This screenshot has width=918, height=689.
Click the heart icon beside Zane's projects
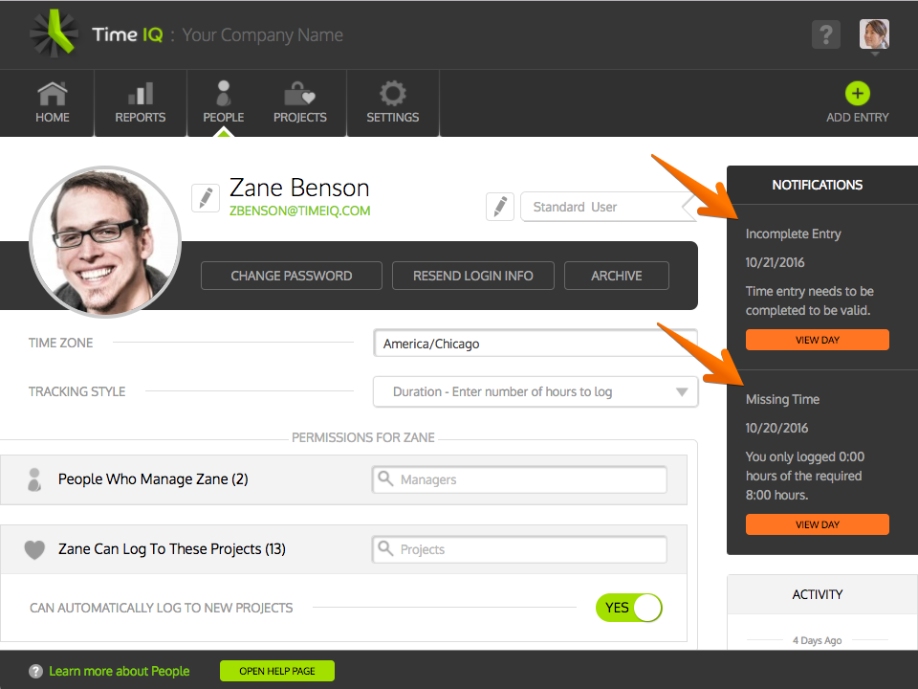pos(34,549)
